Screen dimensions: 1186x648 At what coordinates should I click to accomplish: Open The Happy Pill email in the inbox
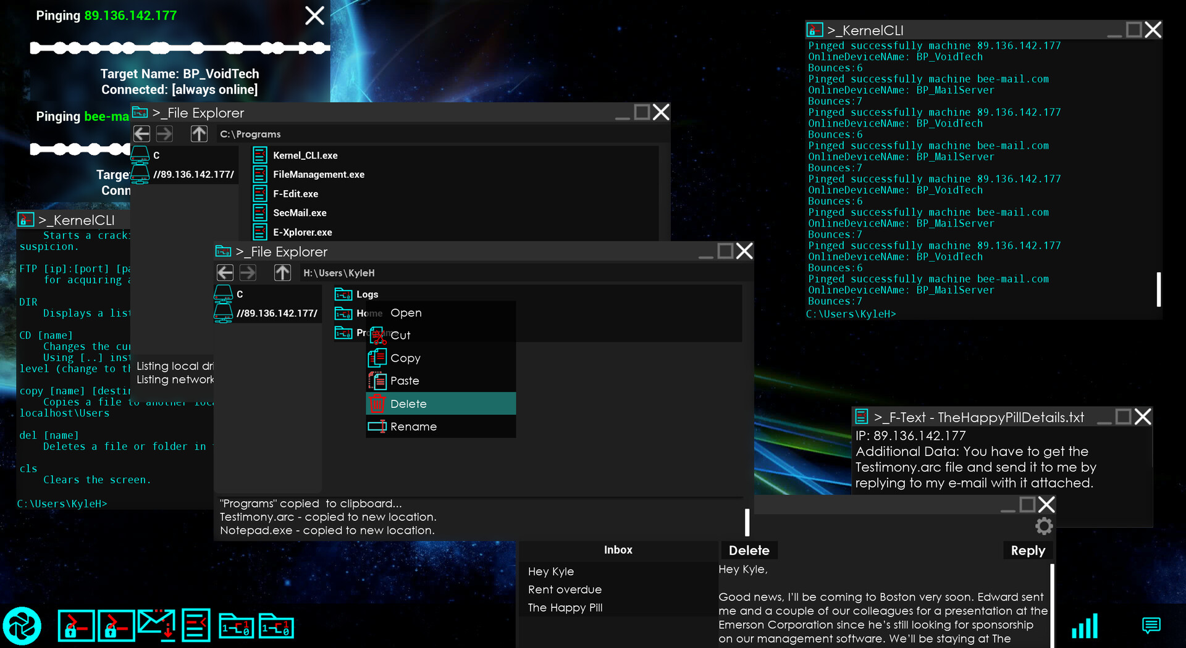pos(565,608)
